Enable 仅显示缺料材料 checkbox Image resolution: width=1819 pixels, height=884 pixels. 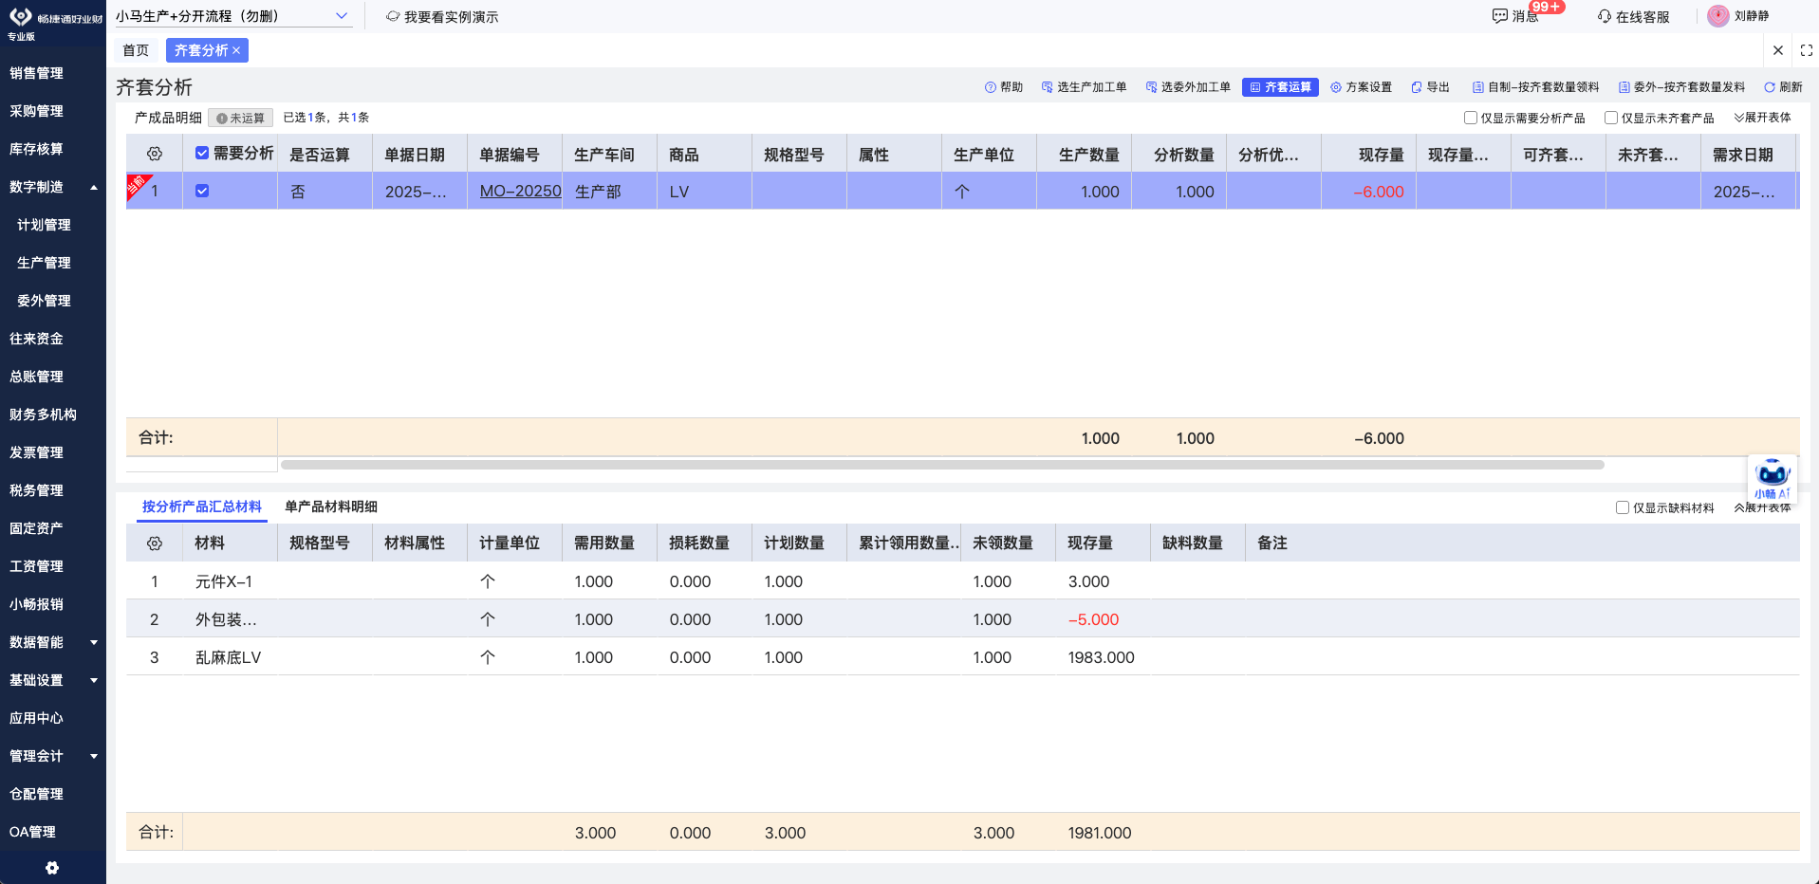(1623, 507)
